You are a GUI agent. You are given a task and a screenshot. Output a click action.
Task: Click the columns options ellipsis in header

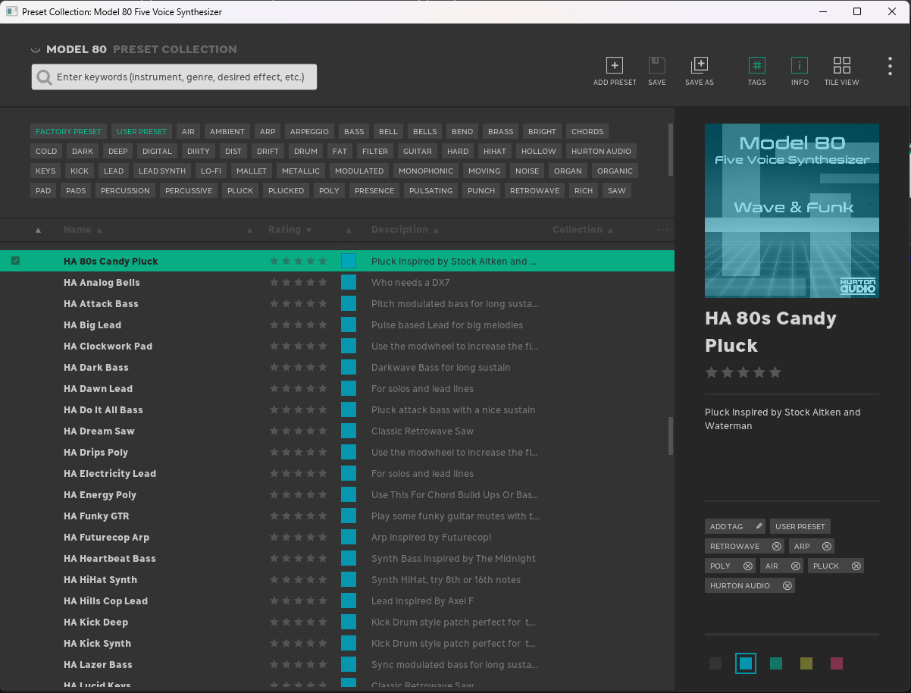tap(663, 230)
